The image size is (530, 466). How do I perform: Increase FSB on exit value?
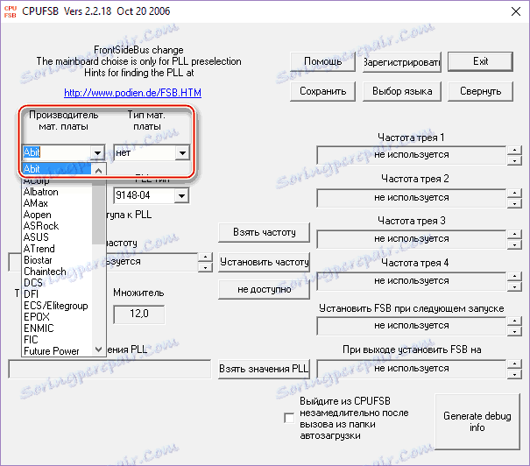(x=514, y=364)
